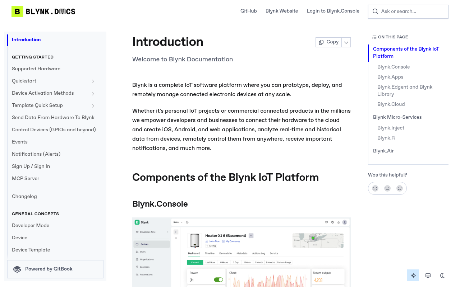
Task: Open Supported Hardware page
Action: 55,69
